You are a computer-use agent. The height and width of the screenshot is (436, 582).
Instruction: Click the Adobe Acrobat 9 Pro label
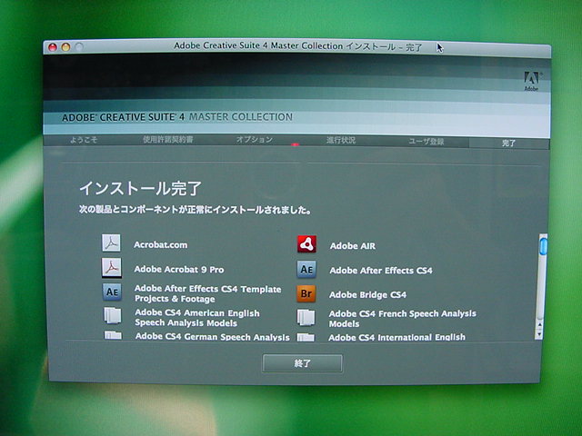pyautogui.click(x=179, y=269)
